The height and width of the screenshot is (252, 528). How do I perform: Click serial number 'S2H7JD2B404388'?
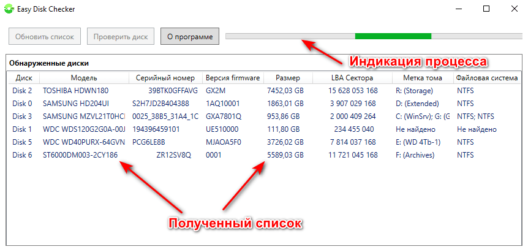point(160,104)
